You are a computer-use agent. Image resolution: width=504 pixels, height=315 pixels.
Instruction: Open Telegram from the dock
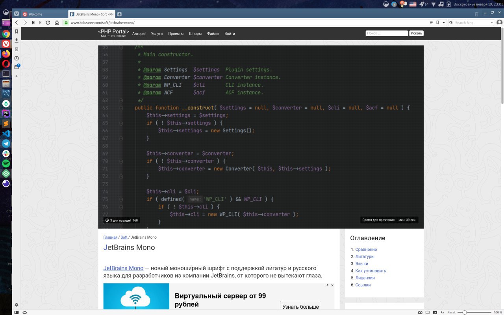click(6, 143)
